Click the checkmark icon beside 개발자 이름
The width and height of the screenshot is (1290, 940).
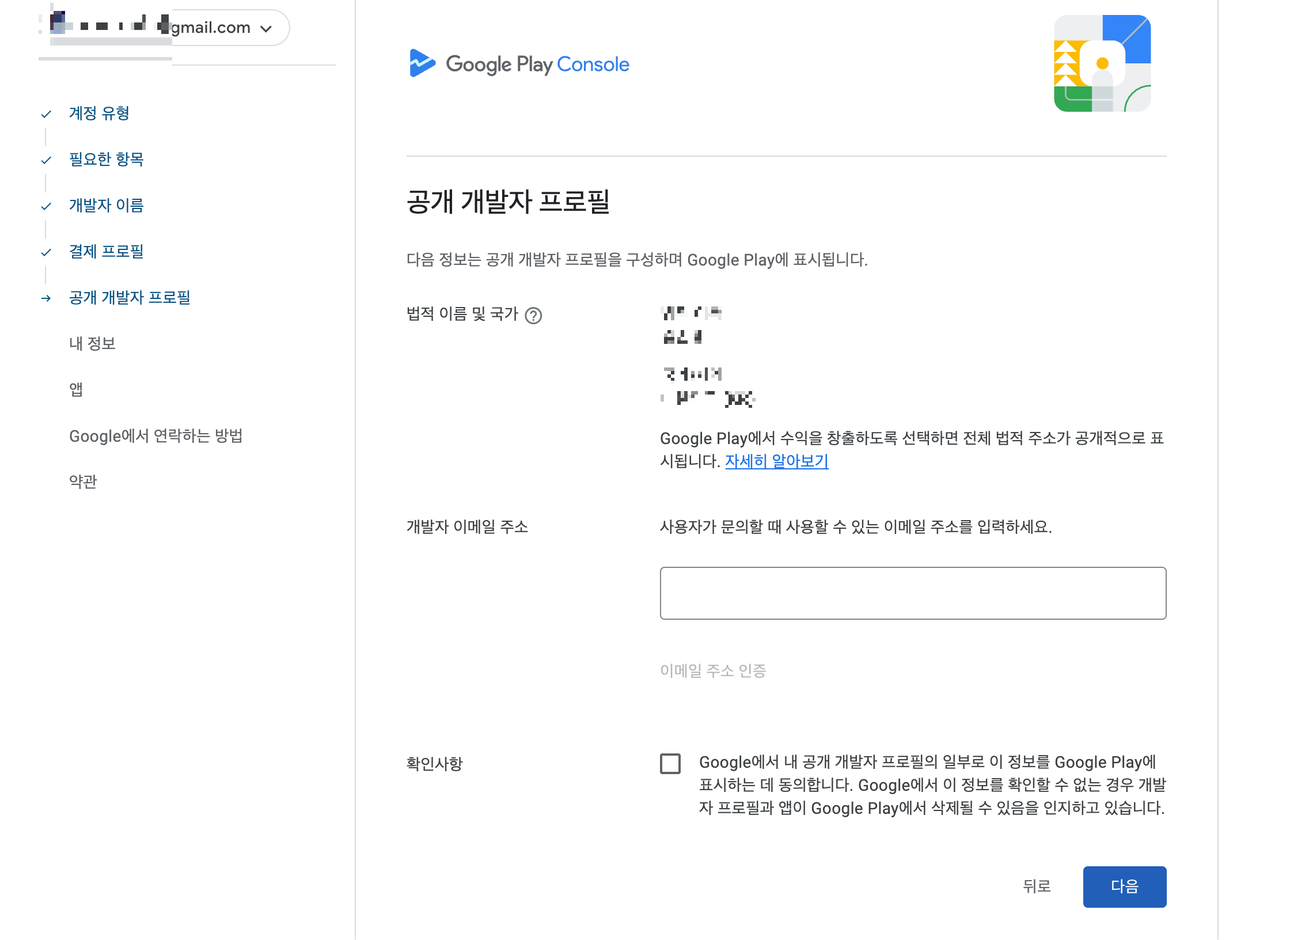point(46,206)
